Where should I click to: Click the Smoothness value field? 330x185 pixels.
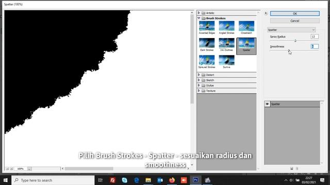point(315,46)
